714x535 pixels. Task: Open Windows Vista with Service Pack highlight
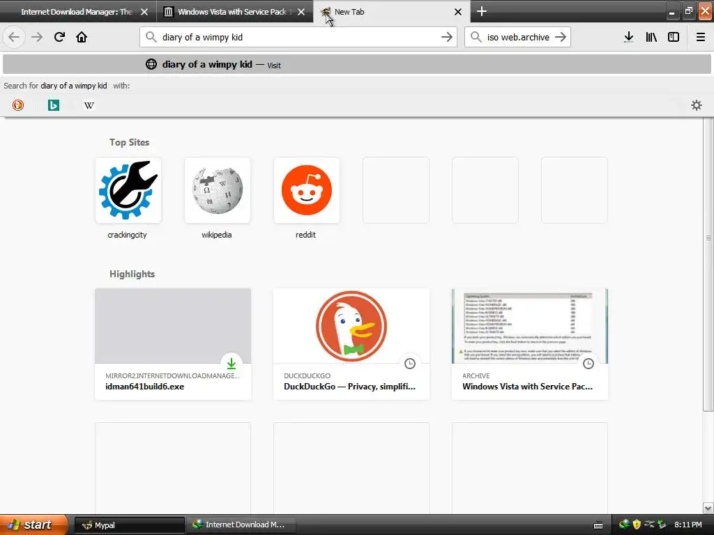530,344
